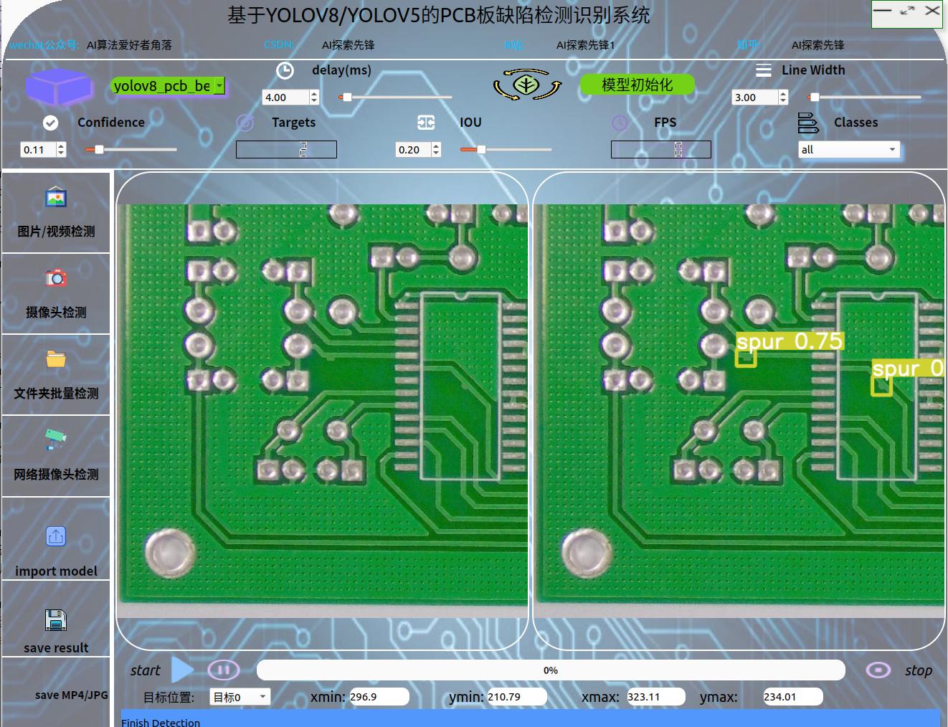Click the circular refresh eye icon beside 模型初始化
Viewport: 948px width, 727px height.
point(527,84)
